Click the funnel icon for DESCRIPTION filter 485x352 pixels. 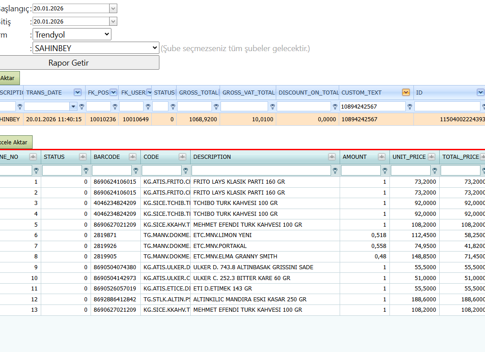(x=335, y=171)
